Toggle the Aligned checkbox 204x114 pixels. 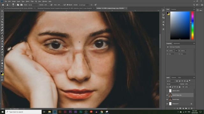(68, 5)
